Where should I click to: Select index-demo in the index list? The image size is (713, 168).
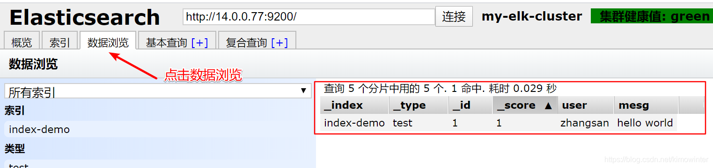158,129
